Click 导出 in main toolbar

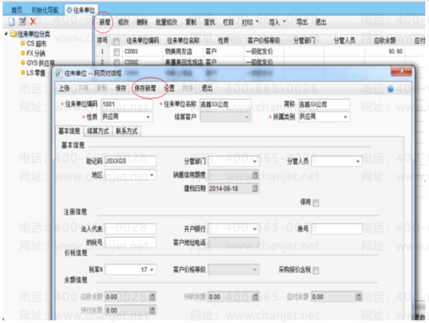302,22
